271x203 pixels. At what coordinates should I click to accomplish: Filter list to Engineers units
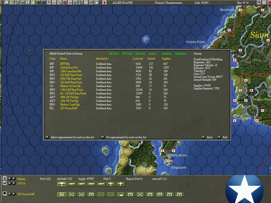[180, 53]
